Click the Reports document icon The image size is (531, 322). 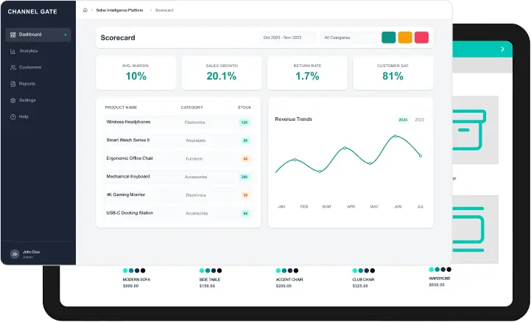coord(13,83)
